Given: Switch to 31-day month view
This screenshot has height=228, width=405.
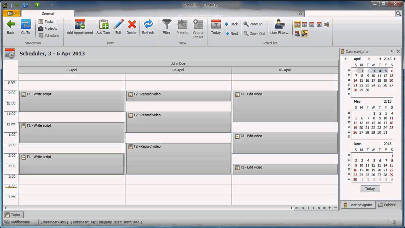Looking at the screenshot, I should coord(319,24).
